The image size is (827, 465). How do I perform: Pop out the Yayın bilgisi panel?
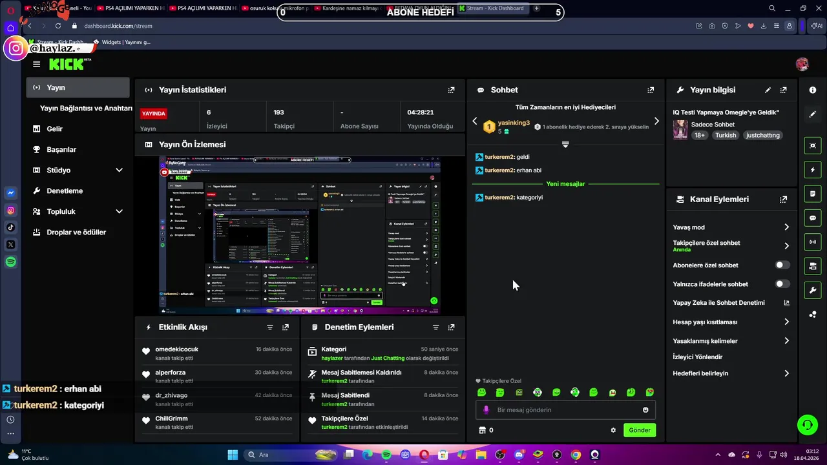point(784,90)
